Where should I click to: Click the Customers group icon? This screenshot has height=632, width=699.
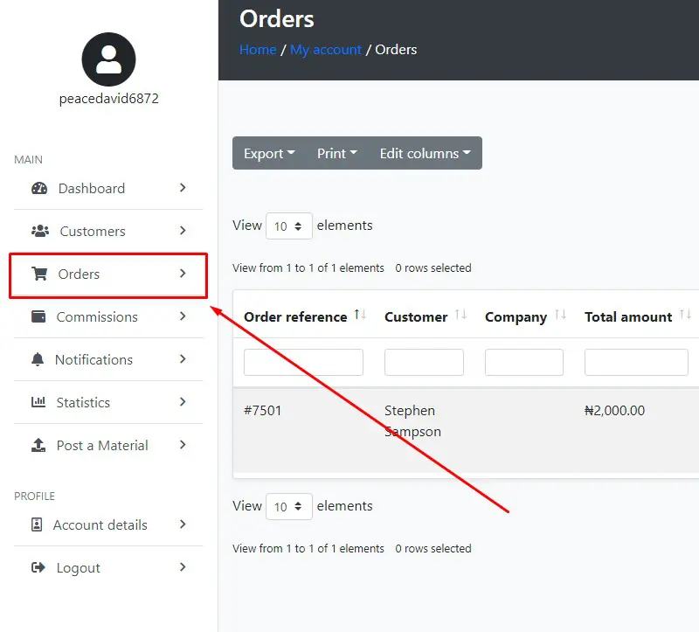click(x=40, y=231)
